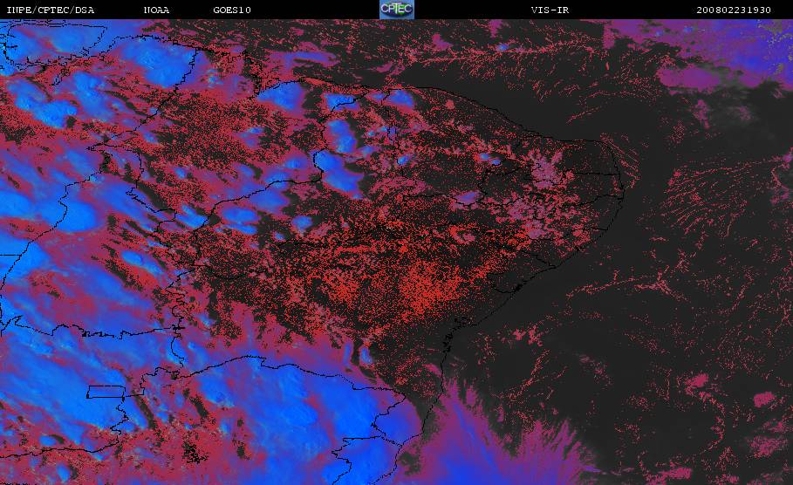Viewport: 793px width, 485px height.
Task: Click the 20080223 1930 timestamp
Action: pos(734,10)
